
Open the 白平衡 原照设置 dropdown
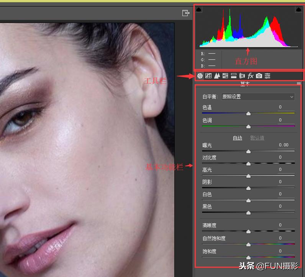coord(258,97)
